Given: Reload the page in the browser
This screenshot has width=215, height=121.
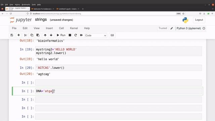Looking at the screenshot, I should click(11, 13).
